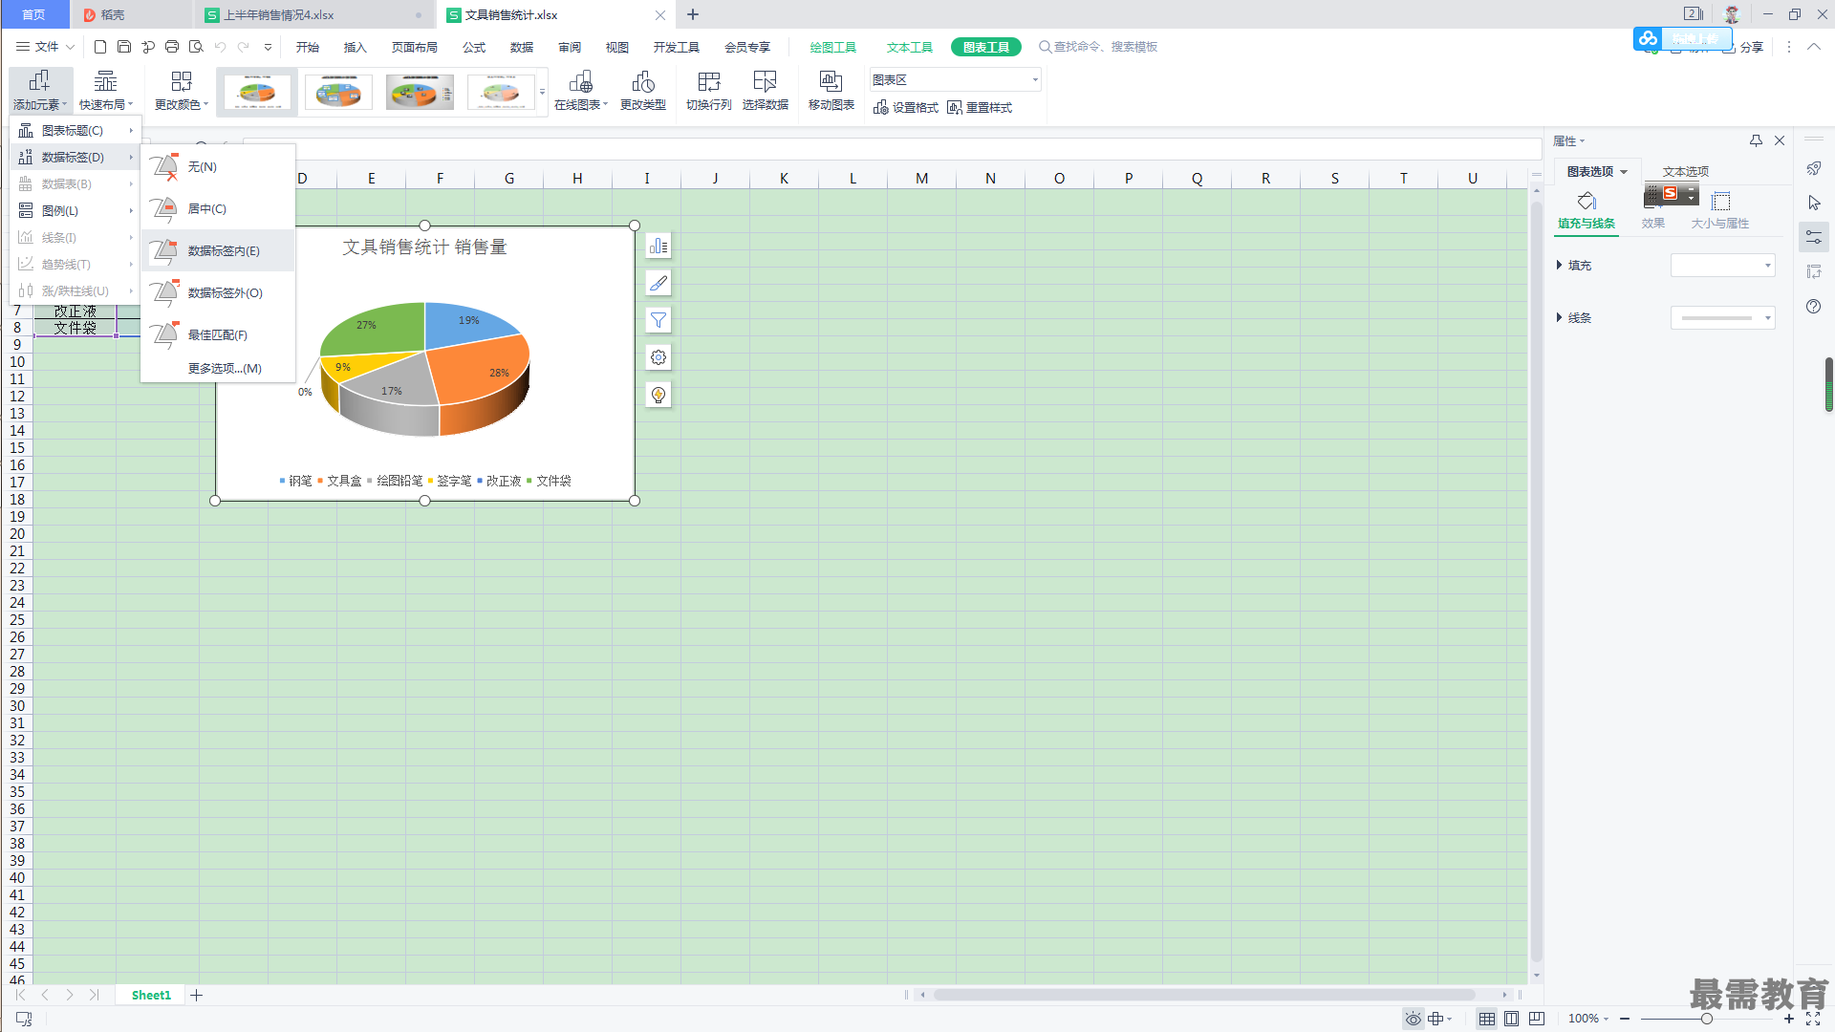
Task: Click the Print icon in quick toolbar
Action: click(x=172, y=47)
